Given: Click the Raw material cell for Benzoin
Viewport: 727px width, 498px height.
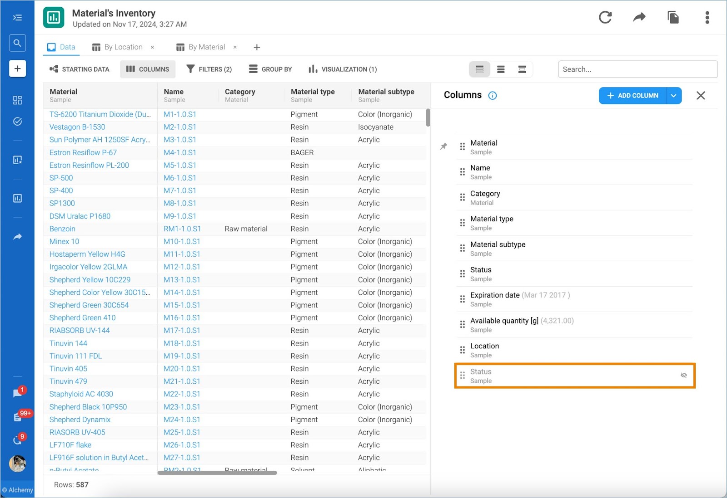Looking at the screenshot, I should (x=246, y=229).
